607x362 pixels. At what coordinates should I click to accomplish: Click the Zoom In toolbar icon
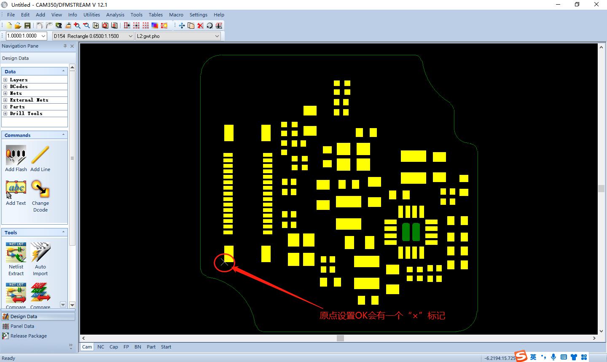point(76,25)
